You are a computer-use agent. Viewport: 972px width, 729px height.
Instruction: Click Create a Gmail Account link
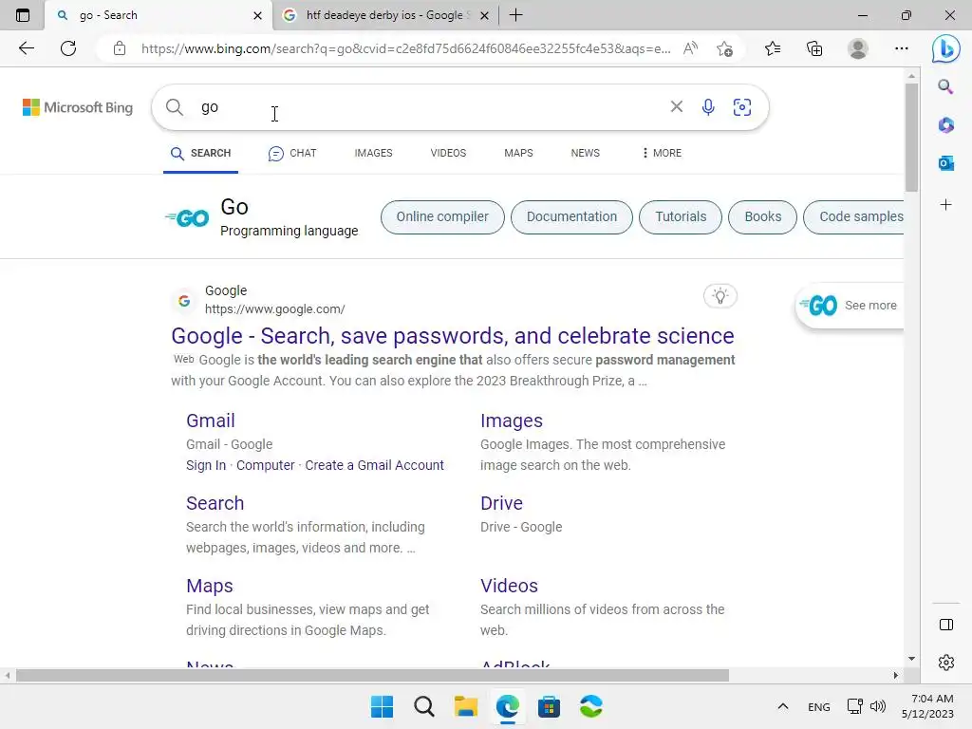(374, 465)
